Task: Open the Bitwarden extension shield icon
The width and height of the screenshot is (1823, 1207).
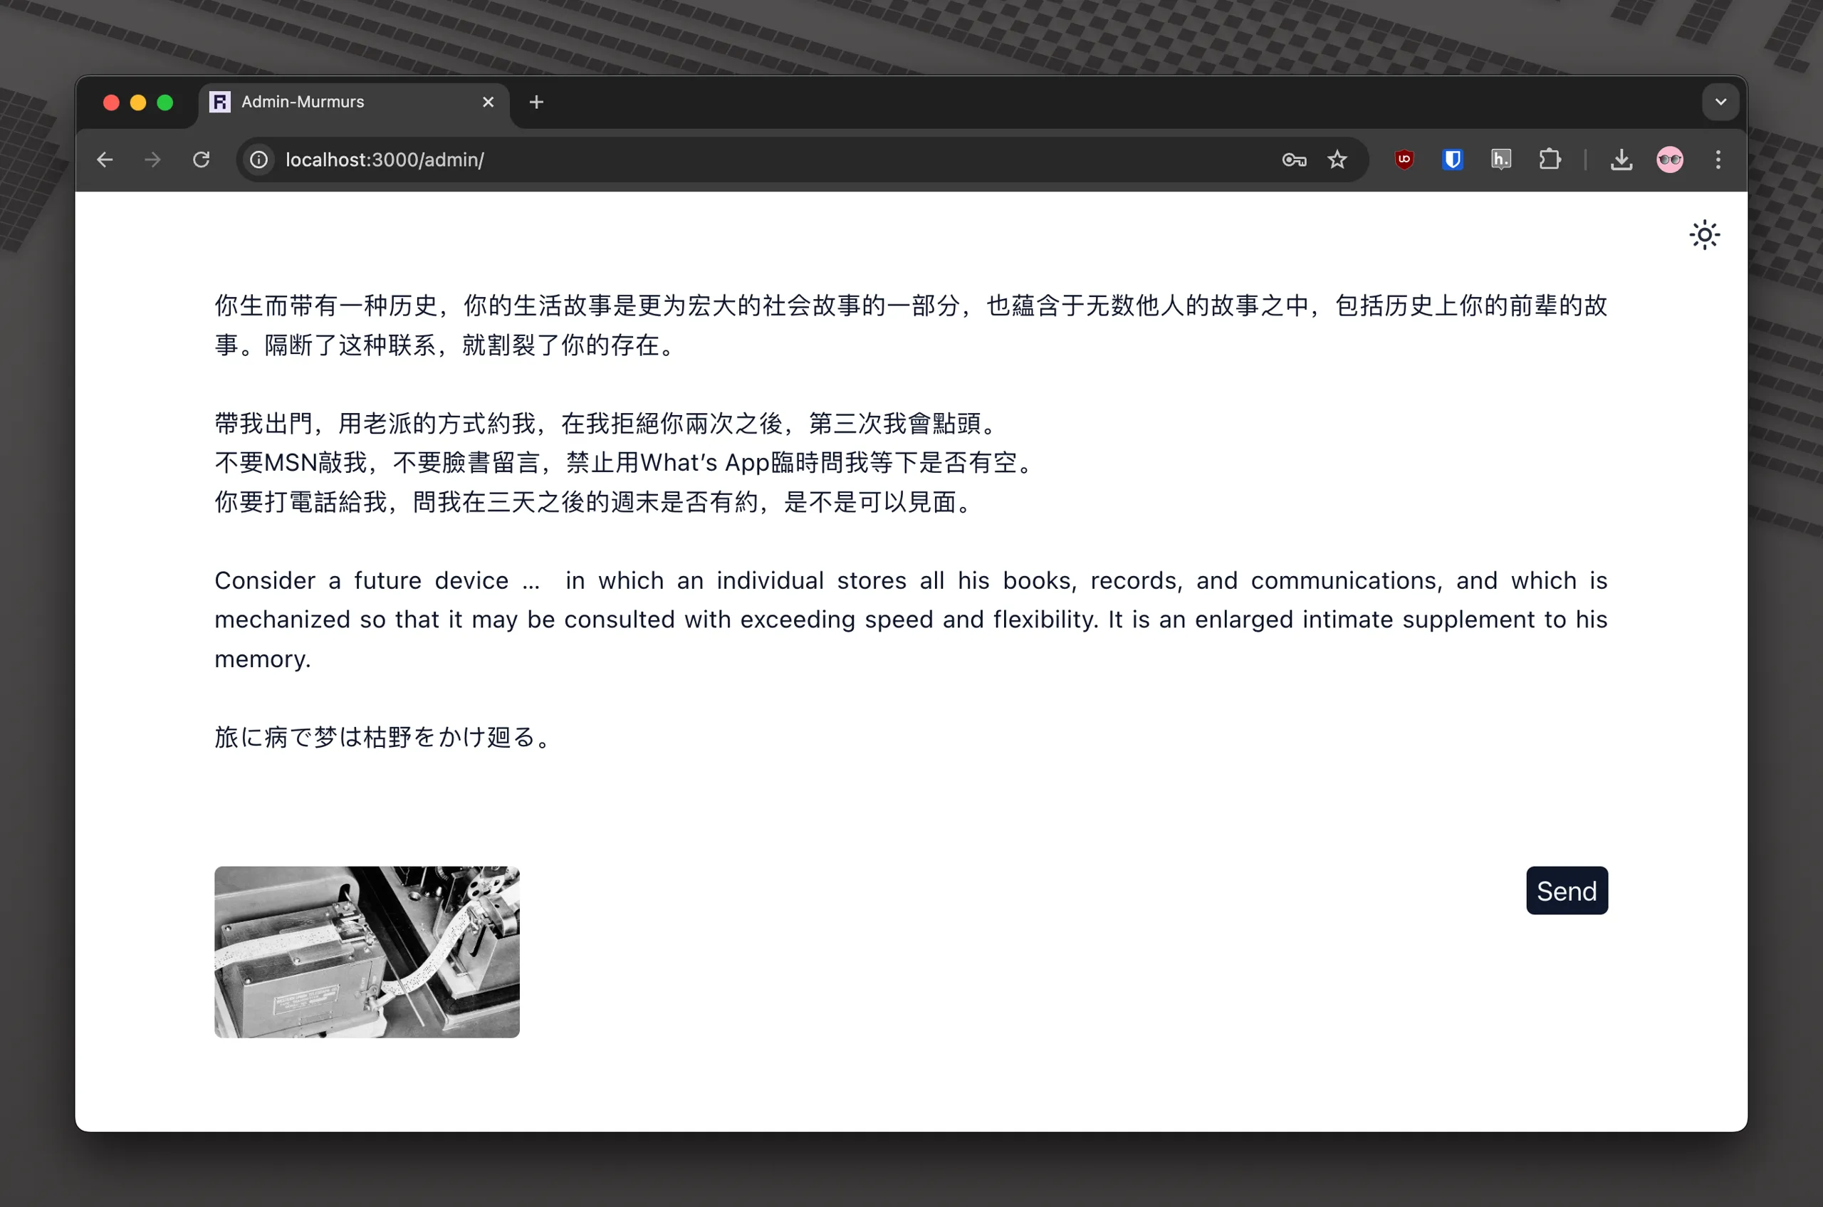Action: pos(1453,160)
